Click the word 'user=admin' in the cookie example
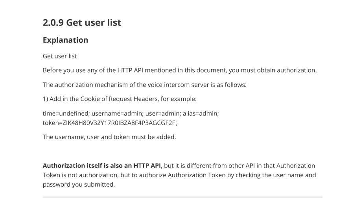The image size is (350, 220). 163,113
